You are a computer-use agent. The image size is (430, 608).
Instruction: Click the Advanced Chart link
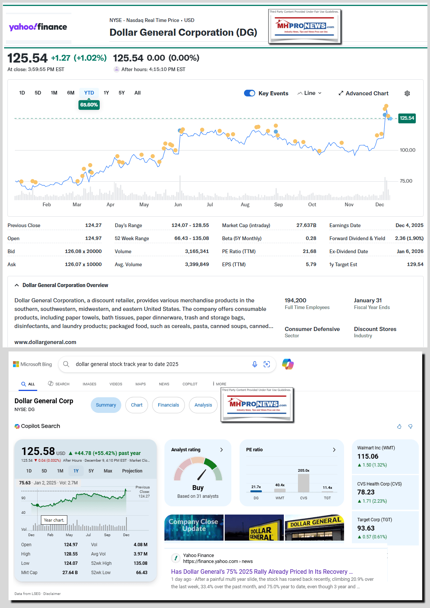363,93
